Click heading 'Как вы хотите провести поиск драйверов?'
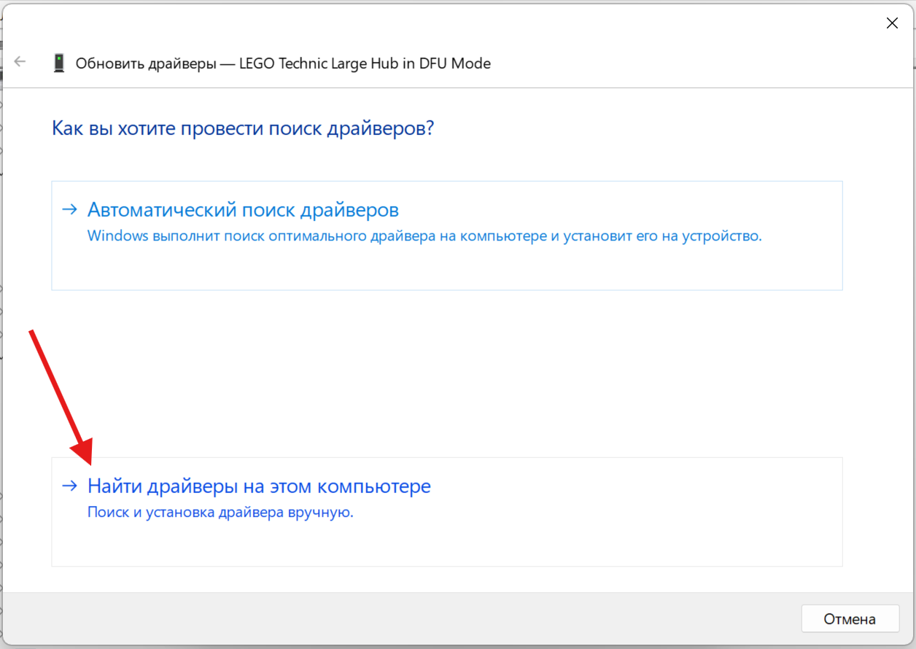 tap(243, 129)
